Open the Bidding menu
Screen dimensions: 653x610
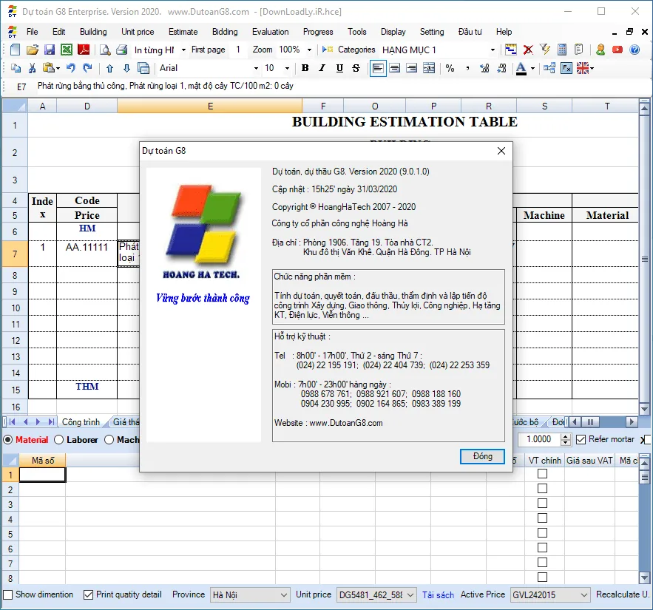(225, 32)
